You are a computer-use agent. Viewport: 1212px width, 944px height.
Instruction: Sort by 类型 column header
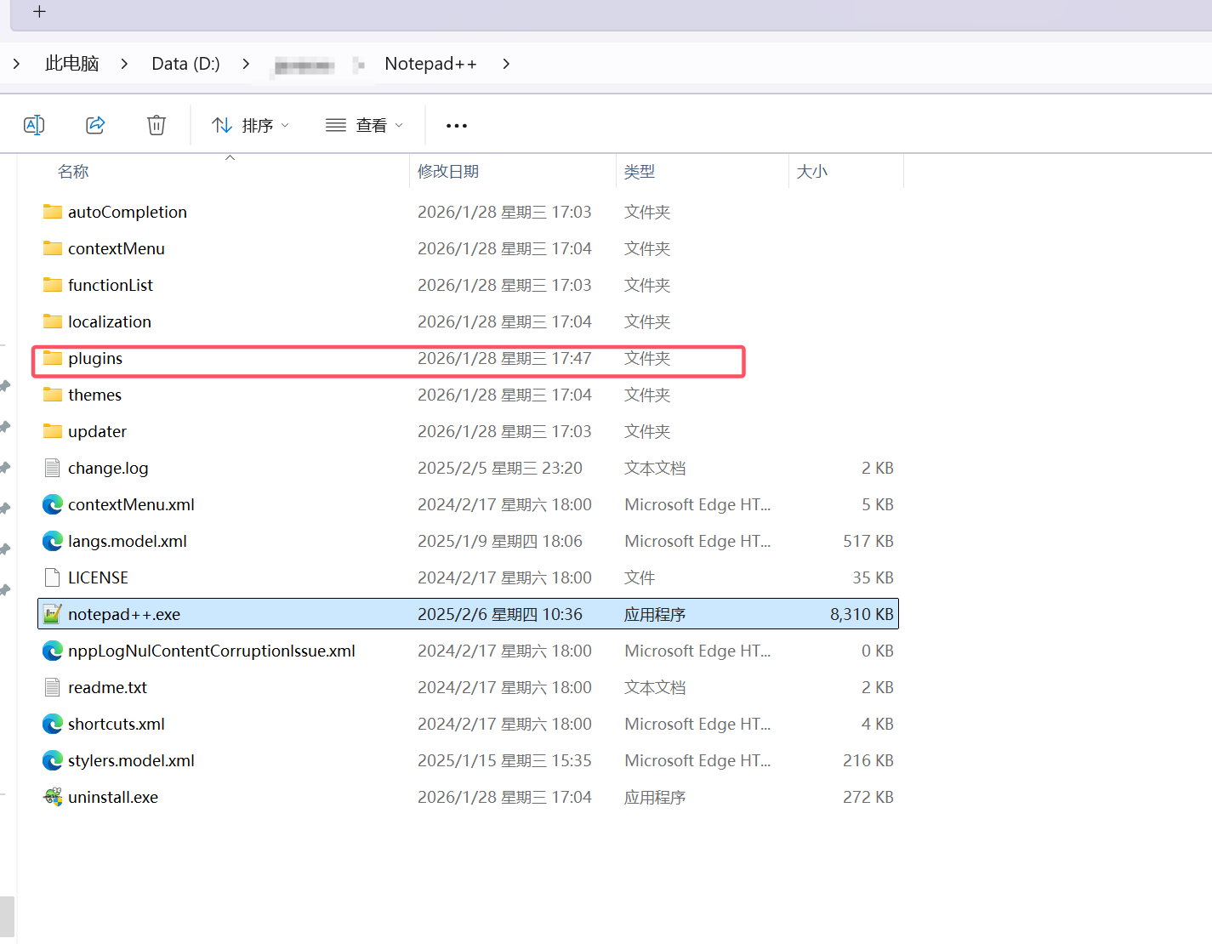tap(640, 172)
